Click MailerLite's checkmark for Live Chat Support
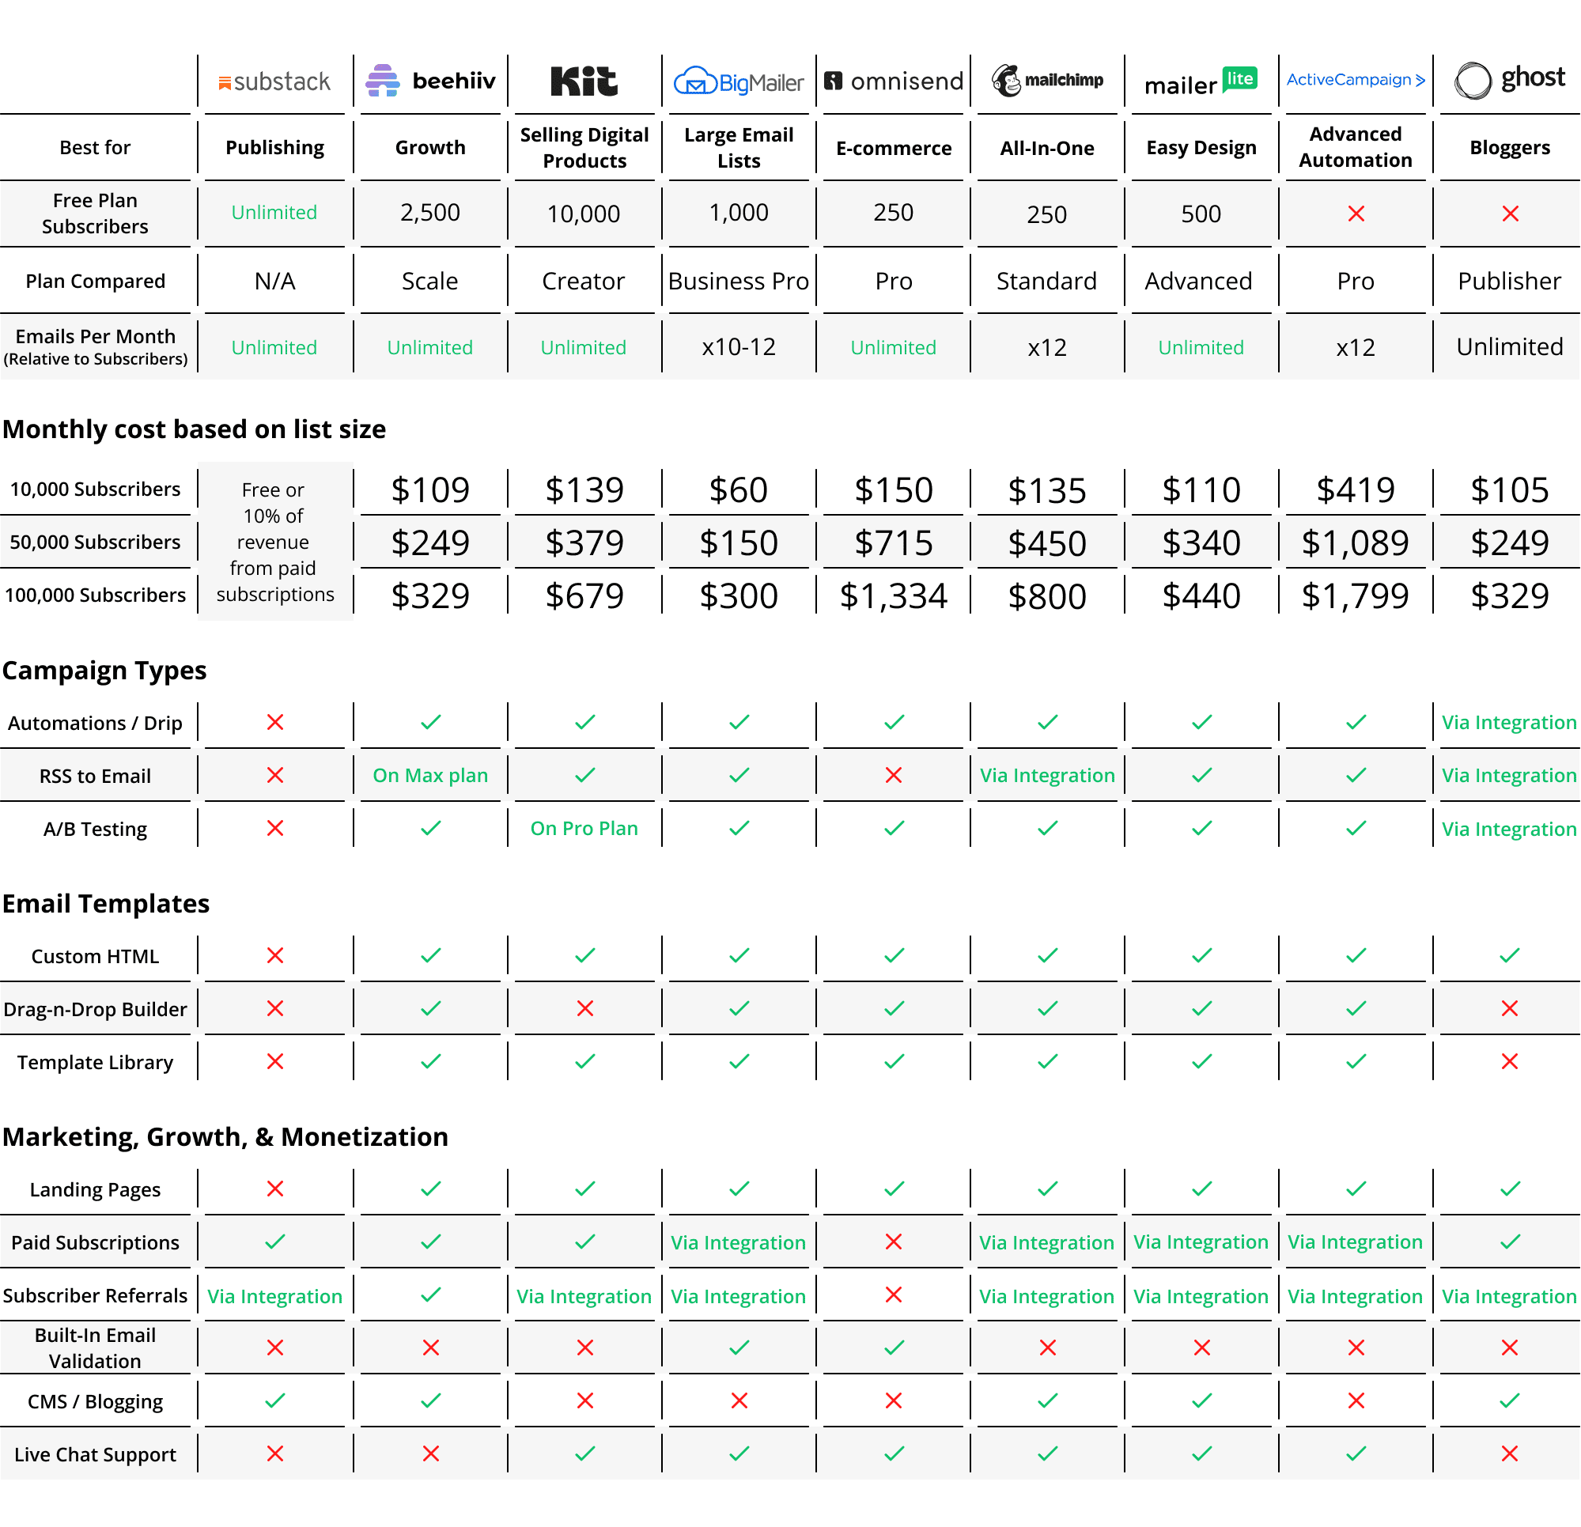This screenshot has width=1581, height=1527. (1201, 1453)
